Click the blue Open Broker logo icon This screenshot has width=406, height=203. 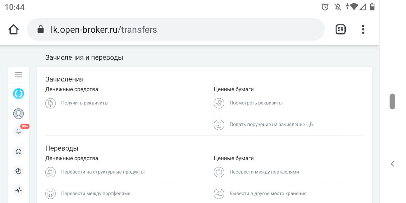point(18,94)
